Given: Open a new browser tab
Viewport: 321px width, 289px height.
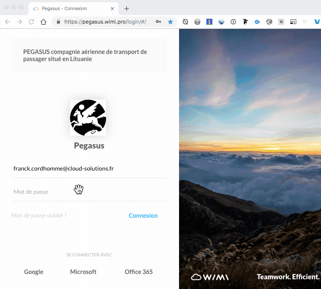Looking at the screenshot, I should [127, 9].
